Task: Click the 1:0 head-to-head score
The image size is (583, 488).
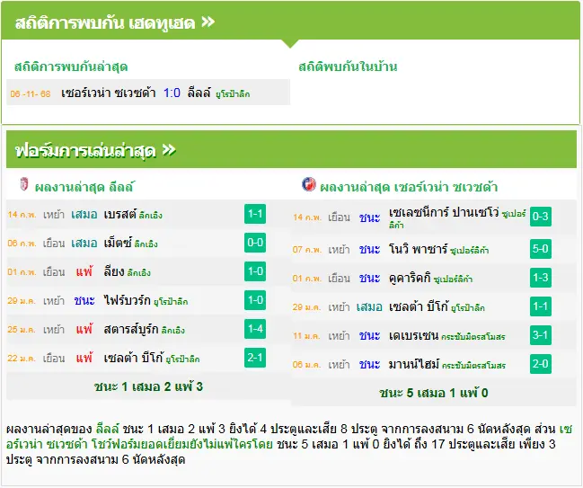Action: click(172, 93)
